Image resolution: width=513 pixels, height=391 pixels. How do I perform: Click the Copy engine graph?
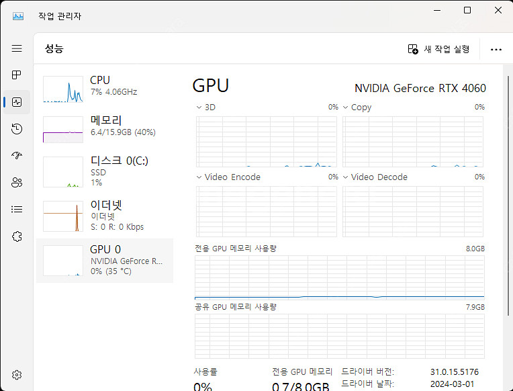413,142
